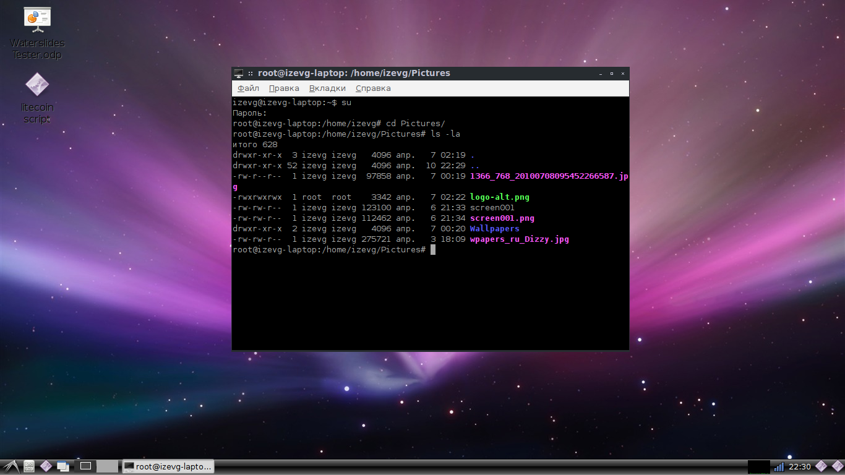This screenshot has height=475, width=845.
Task: Select the litecoin script desktop icon
Action: pyautogui.click(x=37, y=98)
